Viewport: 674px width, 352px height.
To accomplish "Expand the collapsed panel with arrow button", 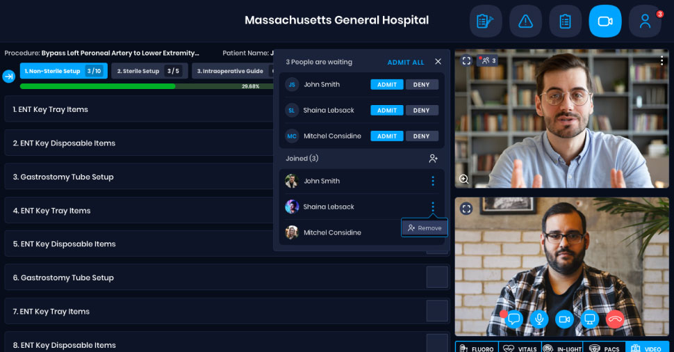I will (x=9, y=76).
